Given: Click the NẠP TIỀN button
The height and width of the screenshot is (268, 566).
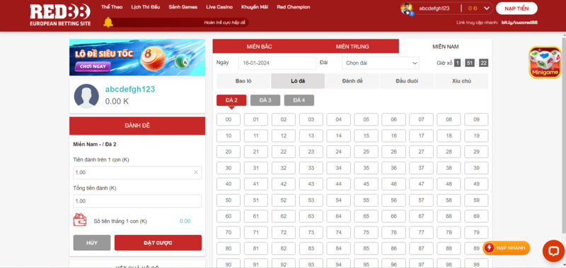Looking at the screenshot, I should pyautogui.click(x=516, y=8).
